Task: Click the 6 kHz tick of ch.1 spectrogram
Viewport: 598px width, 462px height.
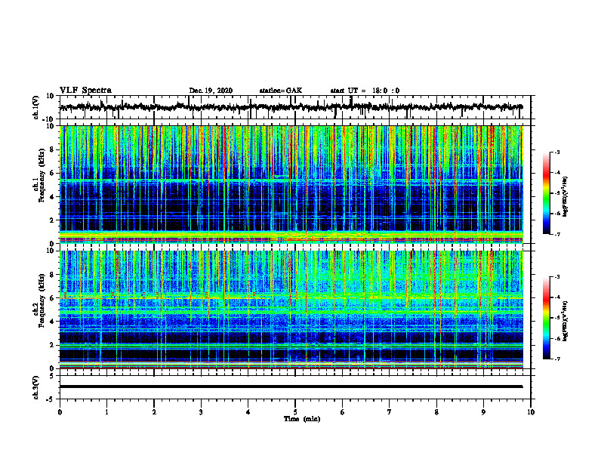Action: (x=53, y=173)
